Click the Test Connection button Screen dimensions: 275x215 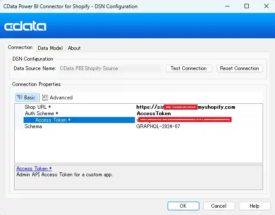coord(188,68)
